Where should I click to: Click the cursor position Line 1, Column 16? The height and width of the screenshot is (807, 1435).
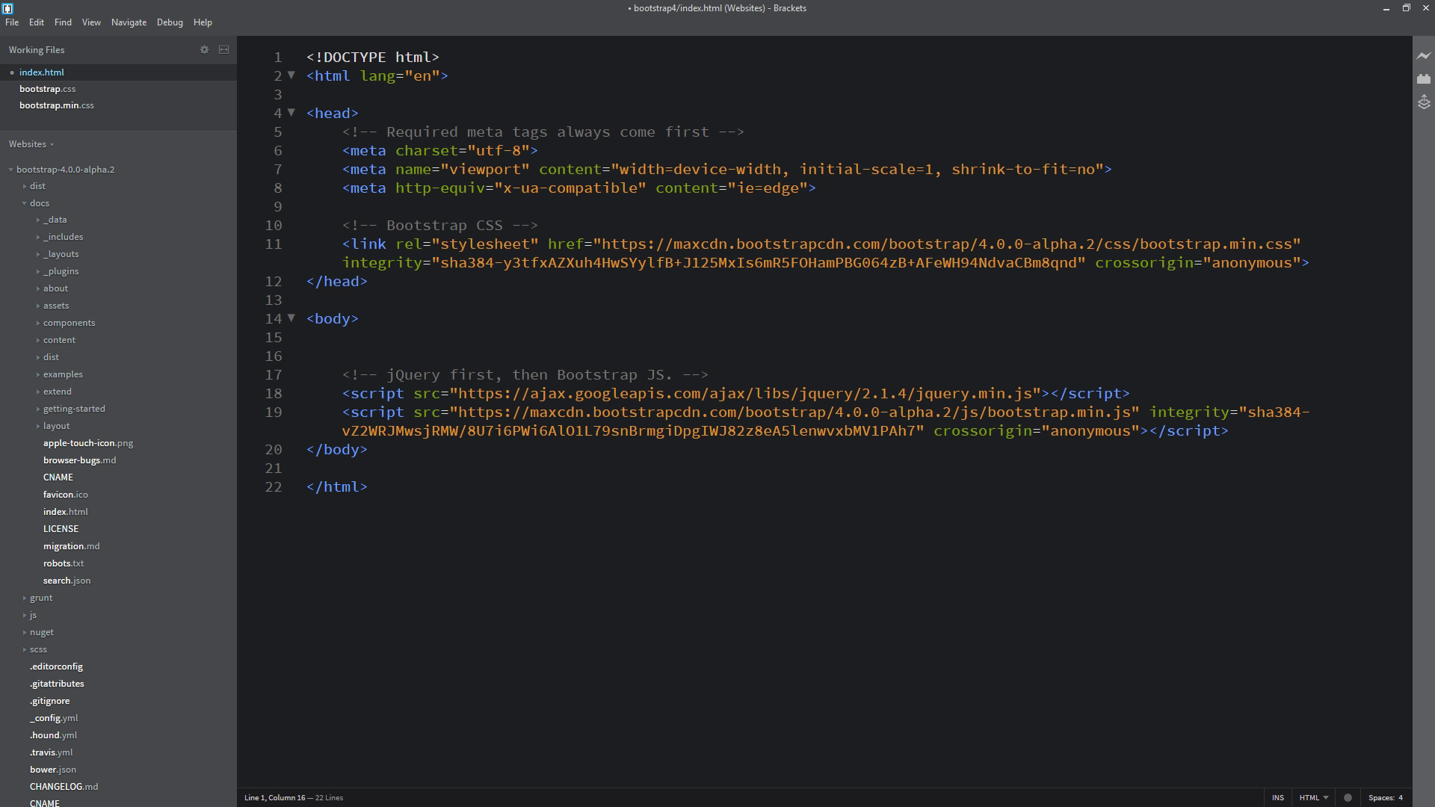pos(274,797)
